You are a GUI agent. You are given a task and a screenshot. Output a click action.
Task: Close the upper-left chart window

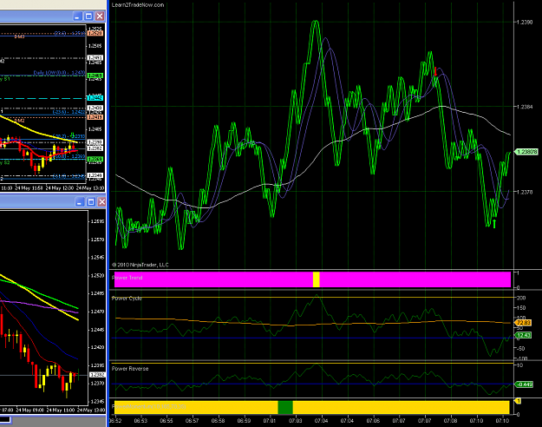[100, 16]
